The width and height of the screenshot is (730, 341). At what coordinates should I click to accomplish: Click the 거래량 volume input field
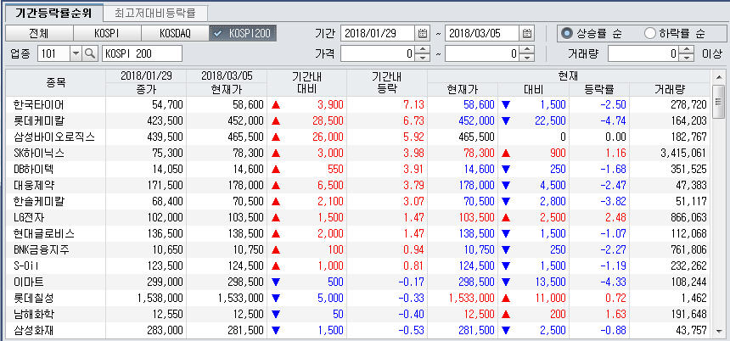643,54
